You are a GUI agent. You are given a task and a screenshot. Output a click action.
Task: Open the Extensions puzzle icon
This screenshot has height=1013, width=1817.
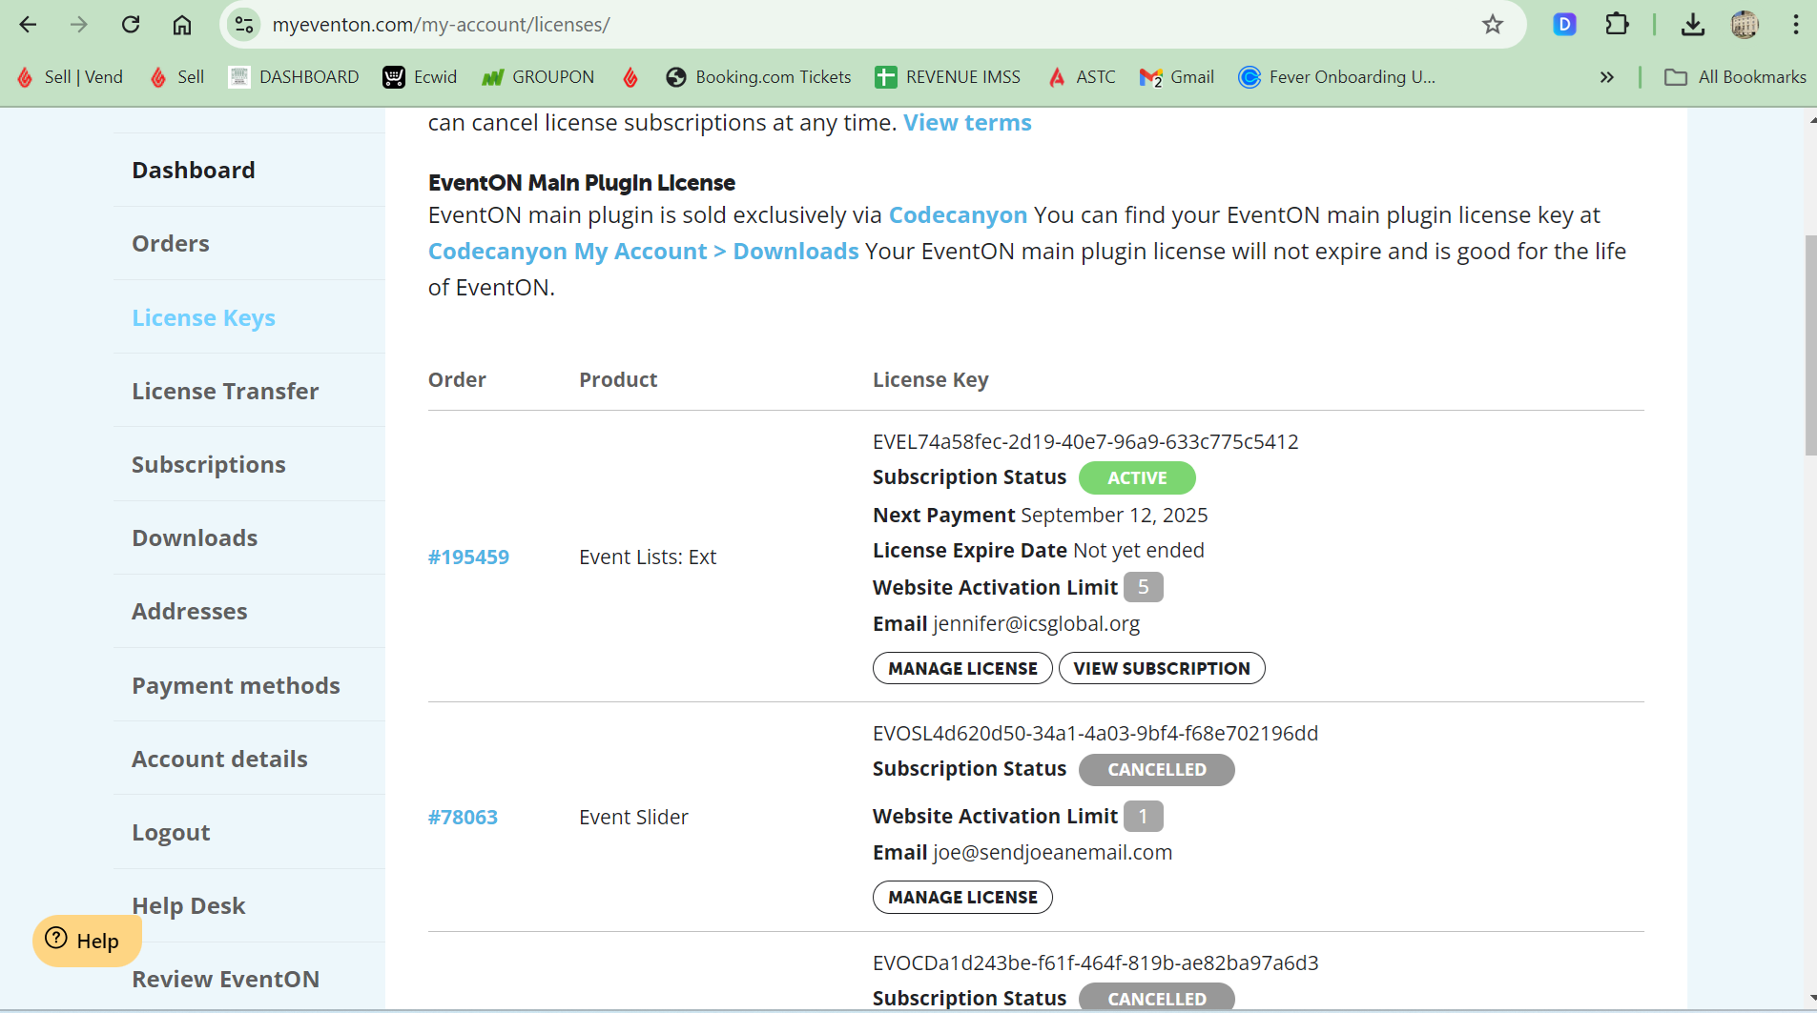click(x=1617, y=25)
